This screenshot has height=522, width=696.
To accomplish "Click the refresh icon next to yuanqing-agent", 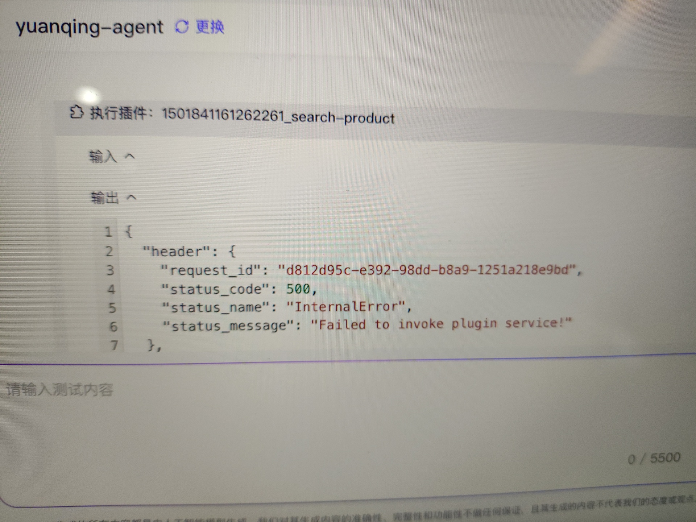I will pyautogui.click(x=182, y=26).
